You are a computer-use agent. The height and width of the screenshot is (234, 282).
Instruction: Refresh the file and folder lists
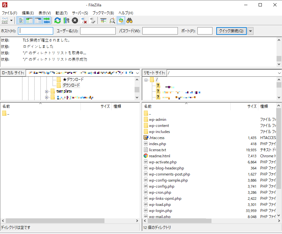pos(57,20)
